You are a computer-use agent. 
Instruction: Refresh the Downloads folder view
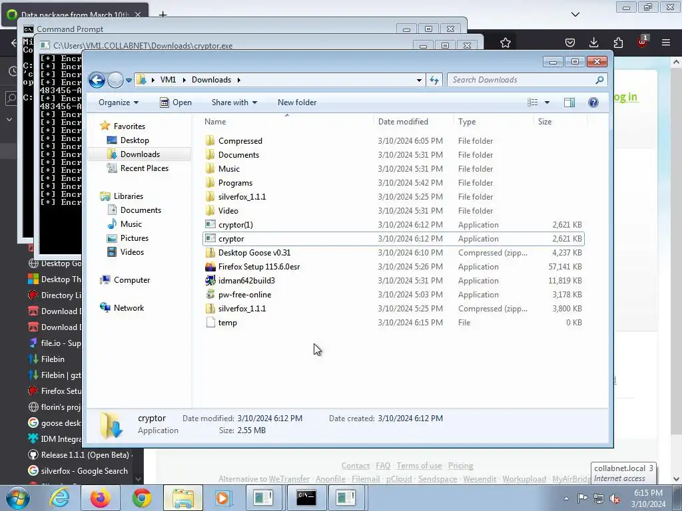(x=434, y=80)
